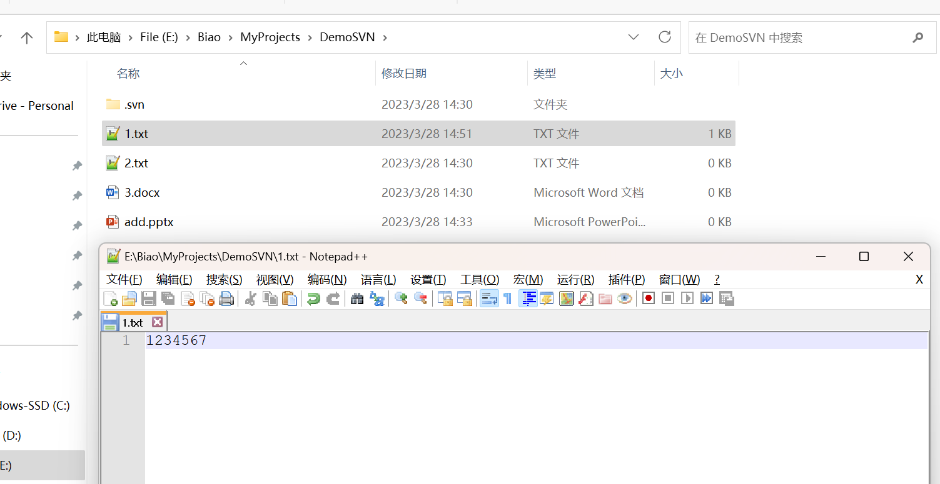940x484 pixels.
Task: Refresh the DemoSVN folder view
Action: [x=665, y=37]
